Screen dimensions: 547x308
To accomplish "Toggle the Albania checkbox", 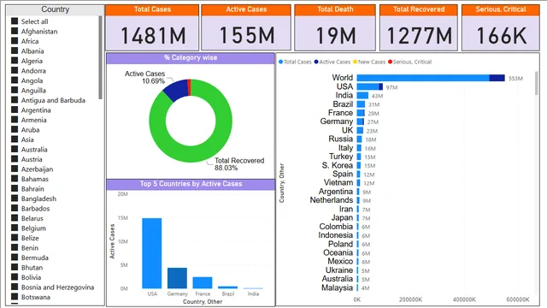I will coord(15,50).
